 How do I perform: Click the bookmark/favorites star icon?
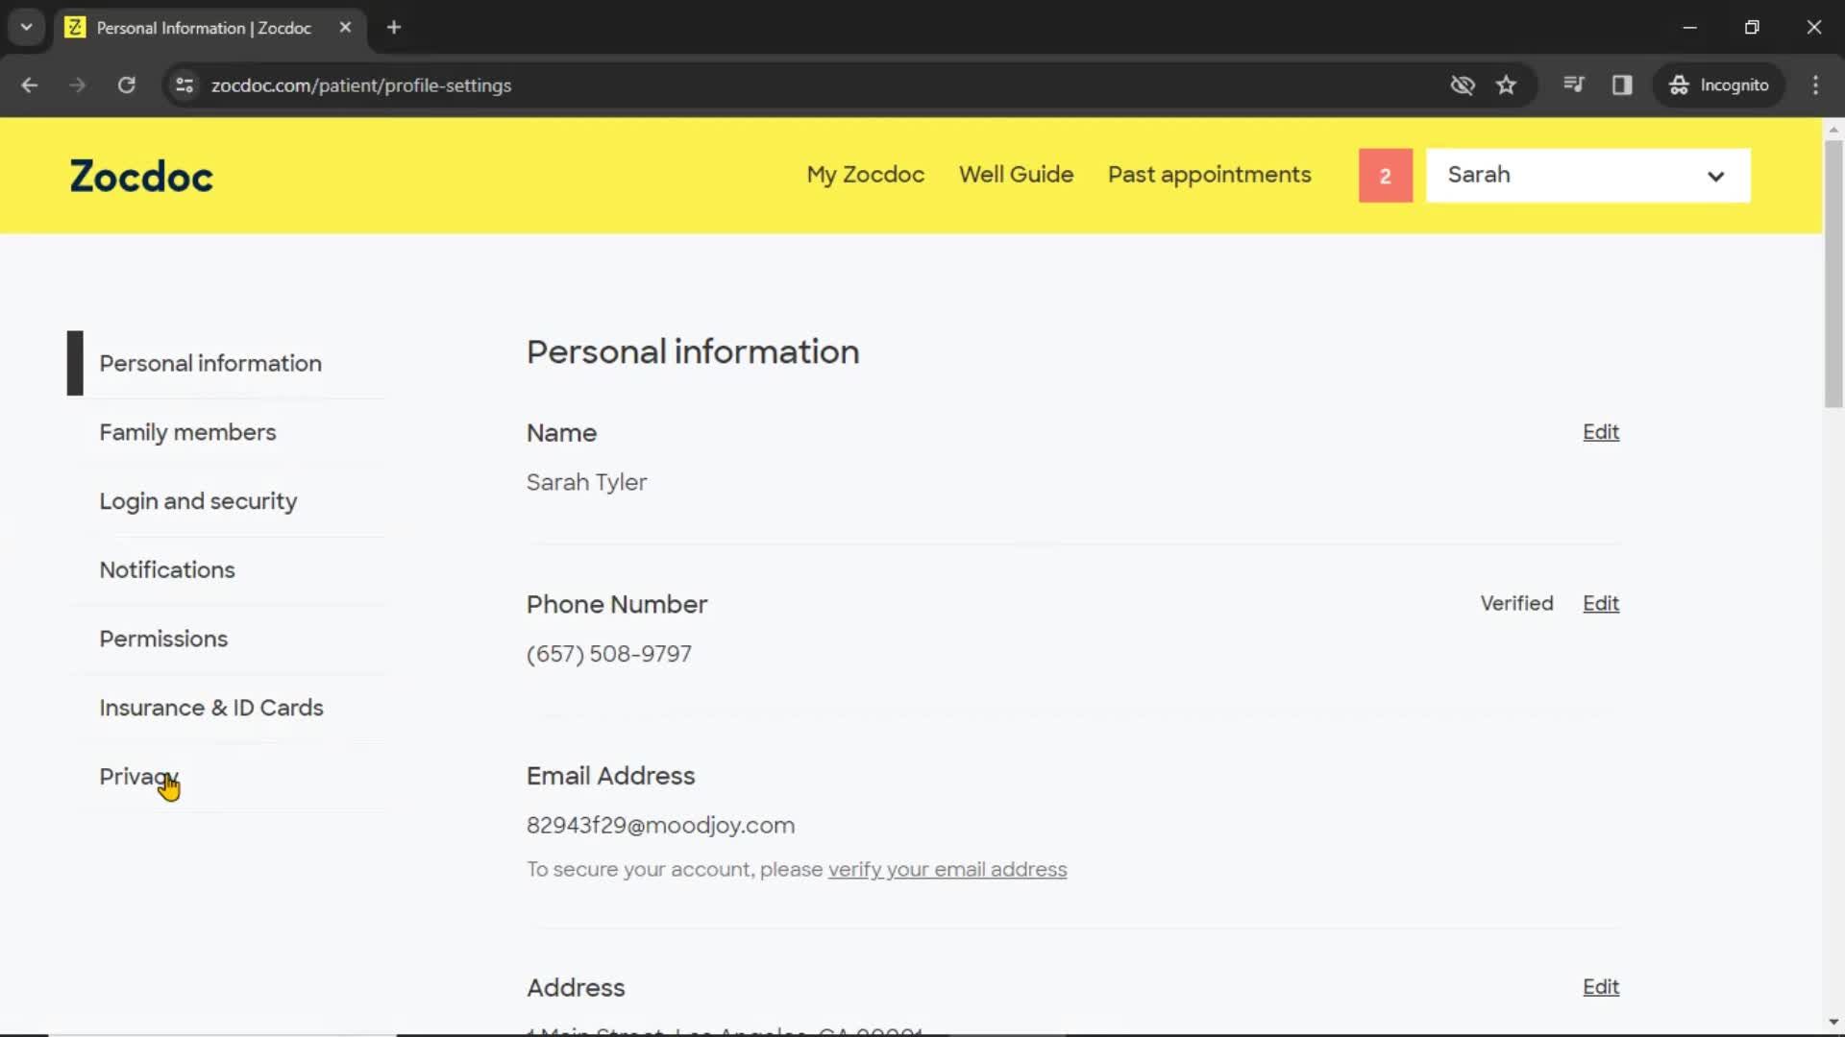1507,84
